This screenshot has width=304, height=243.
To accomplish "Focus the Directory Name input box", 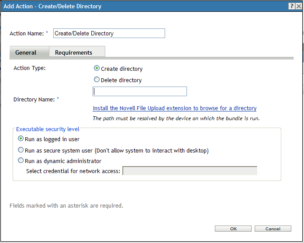I will coord(140,91).
